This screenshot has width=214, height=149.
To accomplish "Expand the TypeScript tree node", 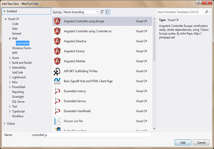I will click(10, 111).
